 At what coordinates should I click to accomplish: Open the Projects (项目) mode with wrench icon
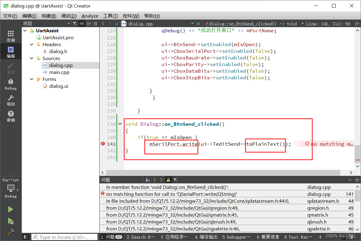coord(11,100)
